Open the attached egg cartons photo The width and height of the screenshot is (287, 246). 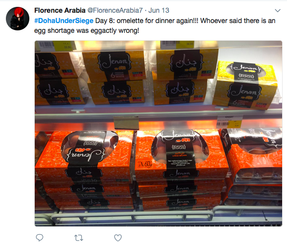tap(158, 133)
